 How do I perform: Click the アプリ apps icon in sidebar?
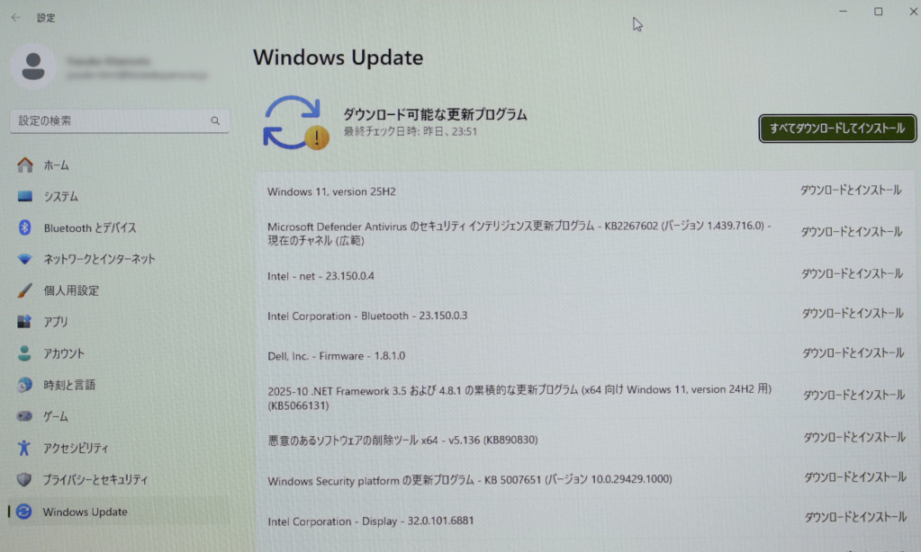pyautogui.click(x=25, y=322)
